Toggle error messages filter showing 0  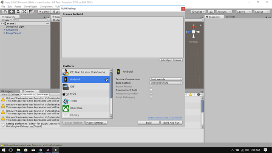click(199, 94)
